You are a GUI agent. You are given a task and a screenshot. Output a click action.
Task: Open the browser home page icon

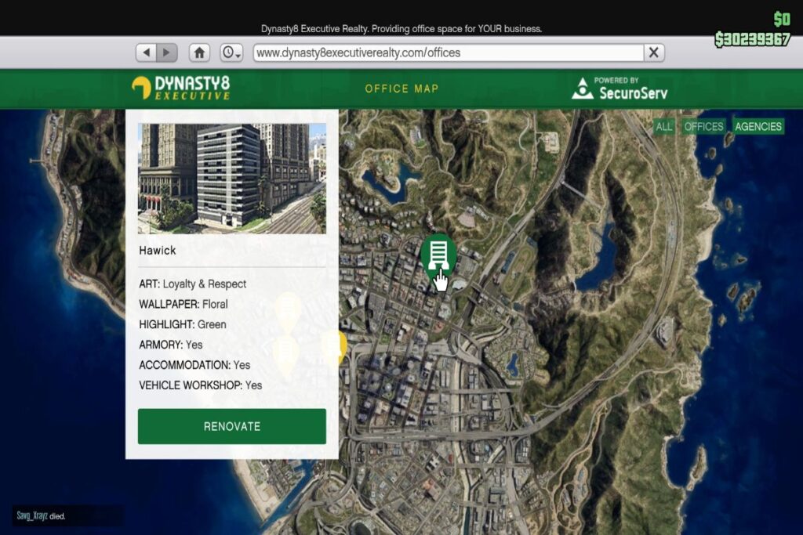point(199,52)
